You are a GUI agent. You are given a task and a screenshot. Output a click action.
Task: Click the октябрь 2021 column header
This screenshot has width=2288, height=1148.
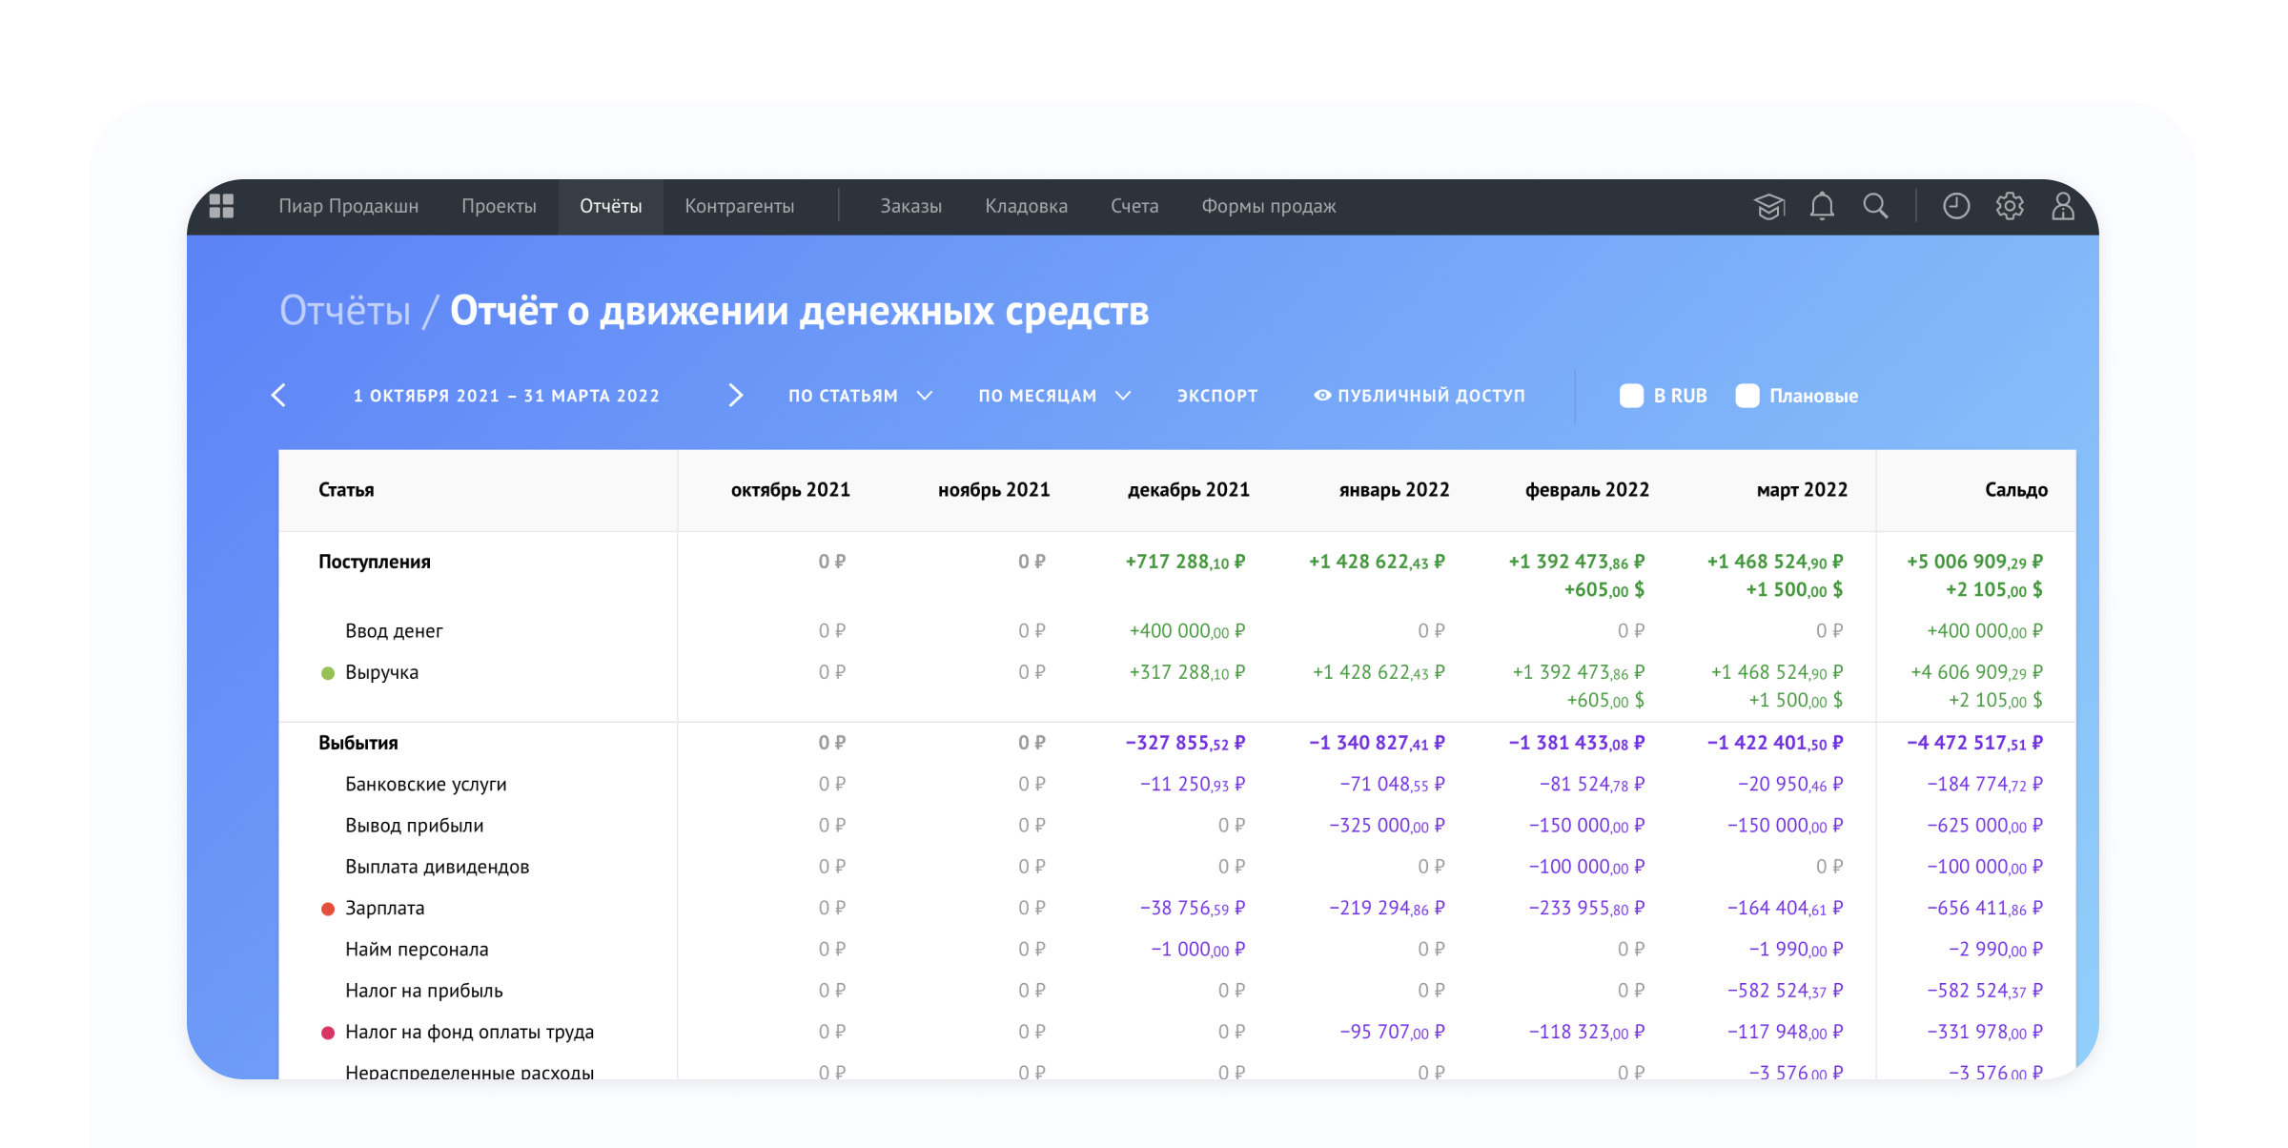click(790, 490)
